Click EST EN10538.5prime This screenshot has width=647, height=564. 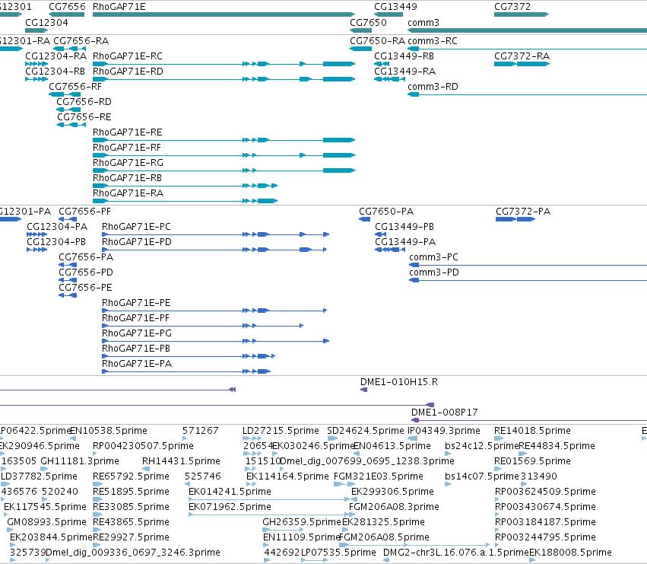73,438
